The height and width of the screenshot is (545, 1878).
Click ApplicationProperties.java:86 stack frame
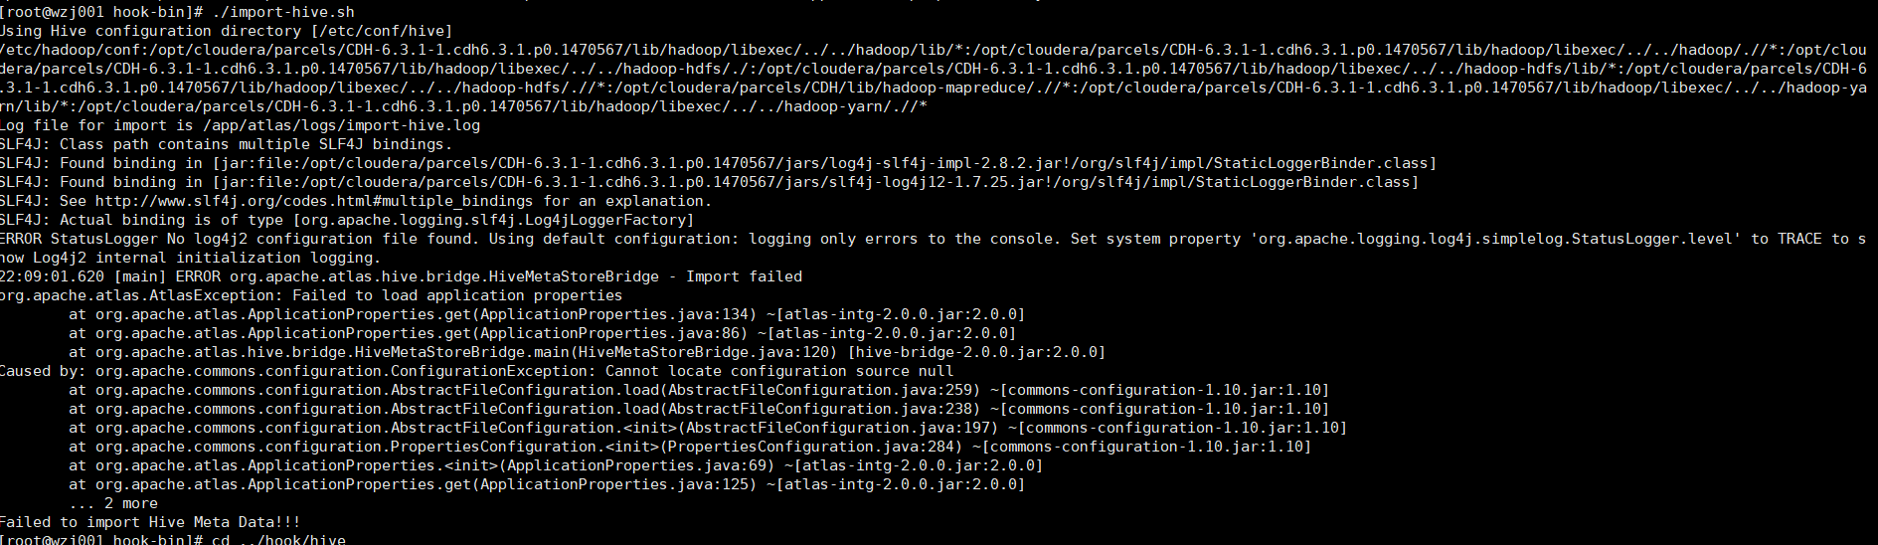pyautogui.click(x=543, y=333)
